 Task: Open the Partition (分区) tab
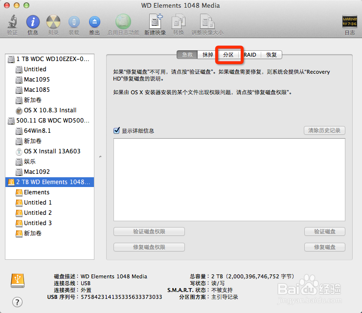228,55
